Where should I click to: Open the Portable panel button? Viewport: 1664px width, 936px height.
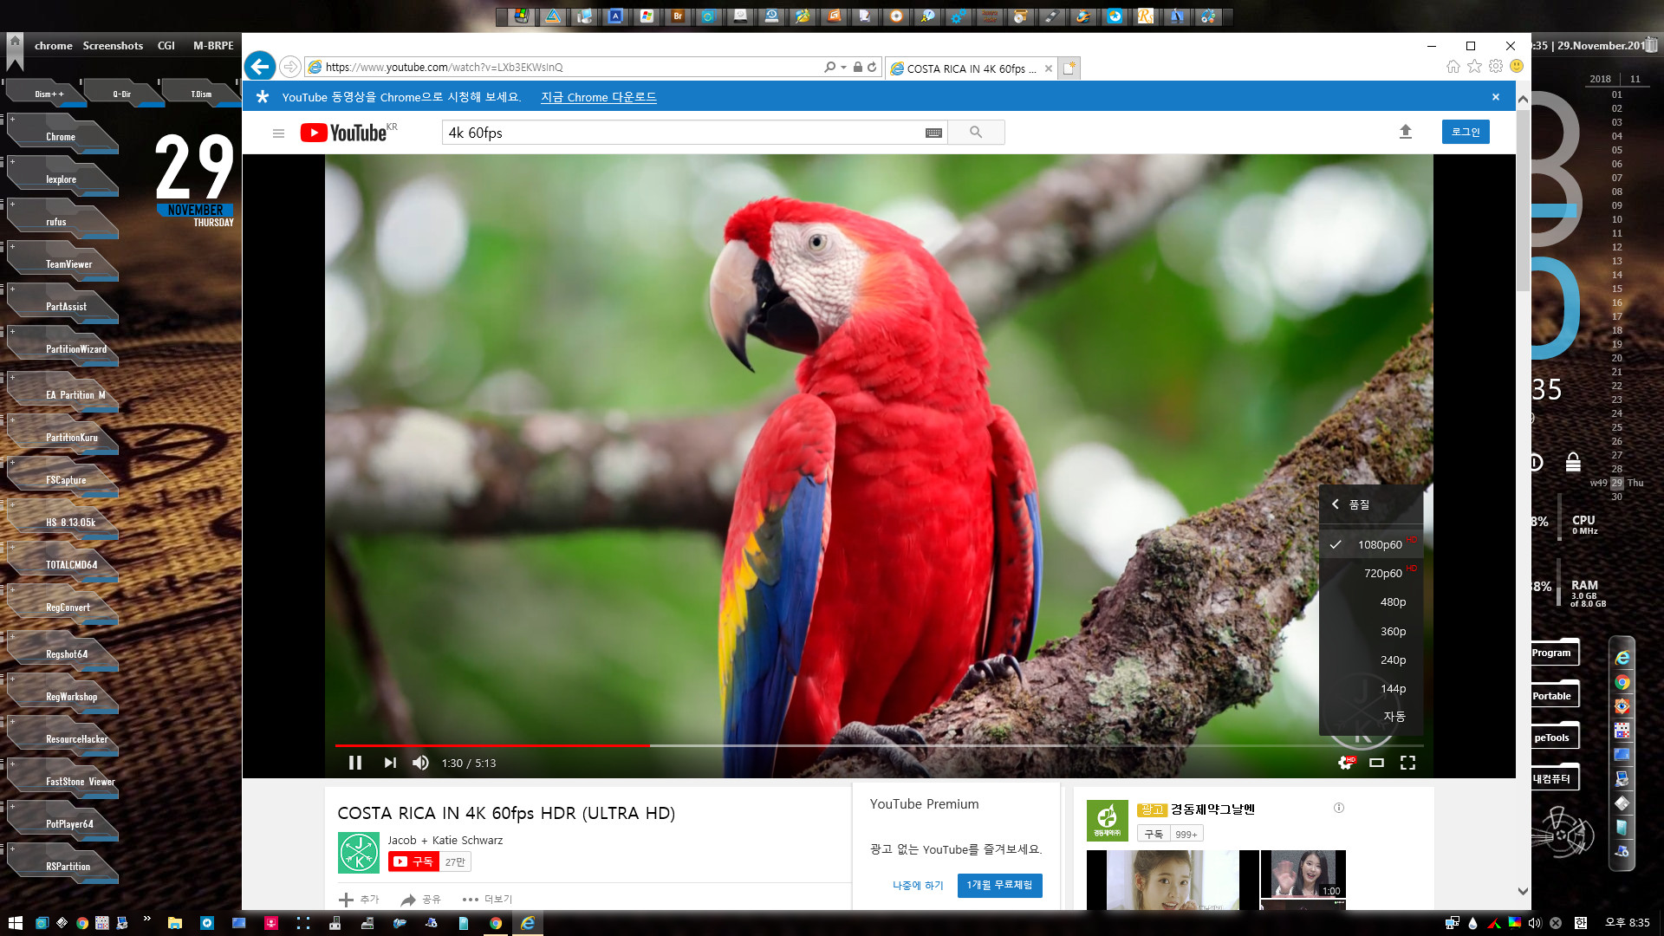point(1554,695)
